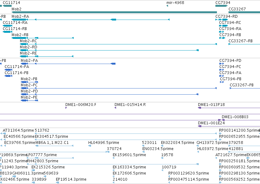Click the Mob2-RC transcript label
The width and height of the screenshot is (260, 184).
pos(28,41)
